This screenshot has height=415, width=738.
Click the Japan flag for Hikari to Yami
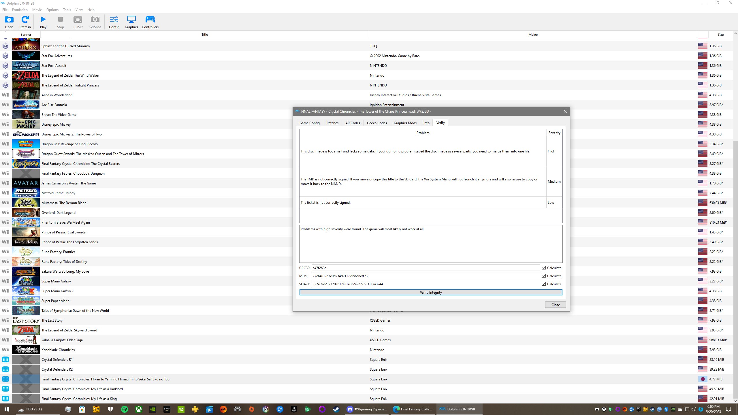point(703,379)
